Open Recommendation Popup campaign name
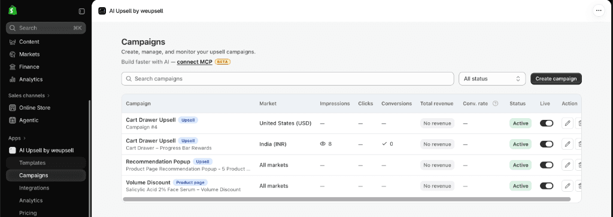613x217 pixels. pyautogui.click(x=158, y=161)
